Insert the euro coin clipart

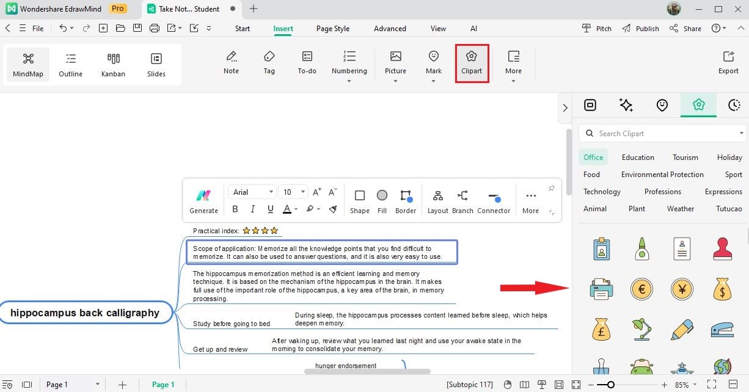click(x=641, y=288)
